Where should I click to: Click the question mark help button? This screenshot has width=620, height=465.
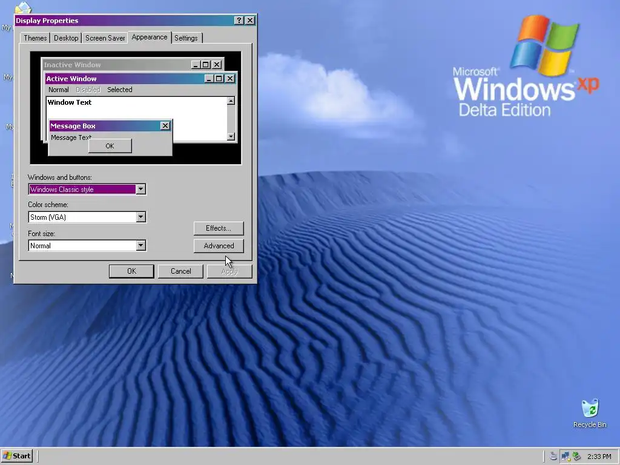[x=239, y=21]
